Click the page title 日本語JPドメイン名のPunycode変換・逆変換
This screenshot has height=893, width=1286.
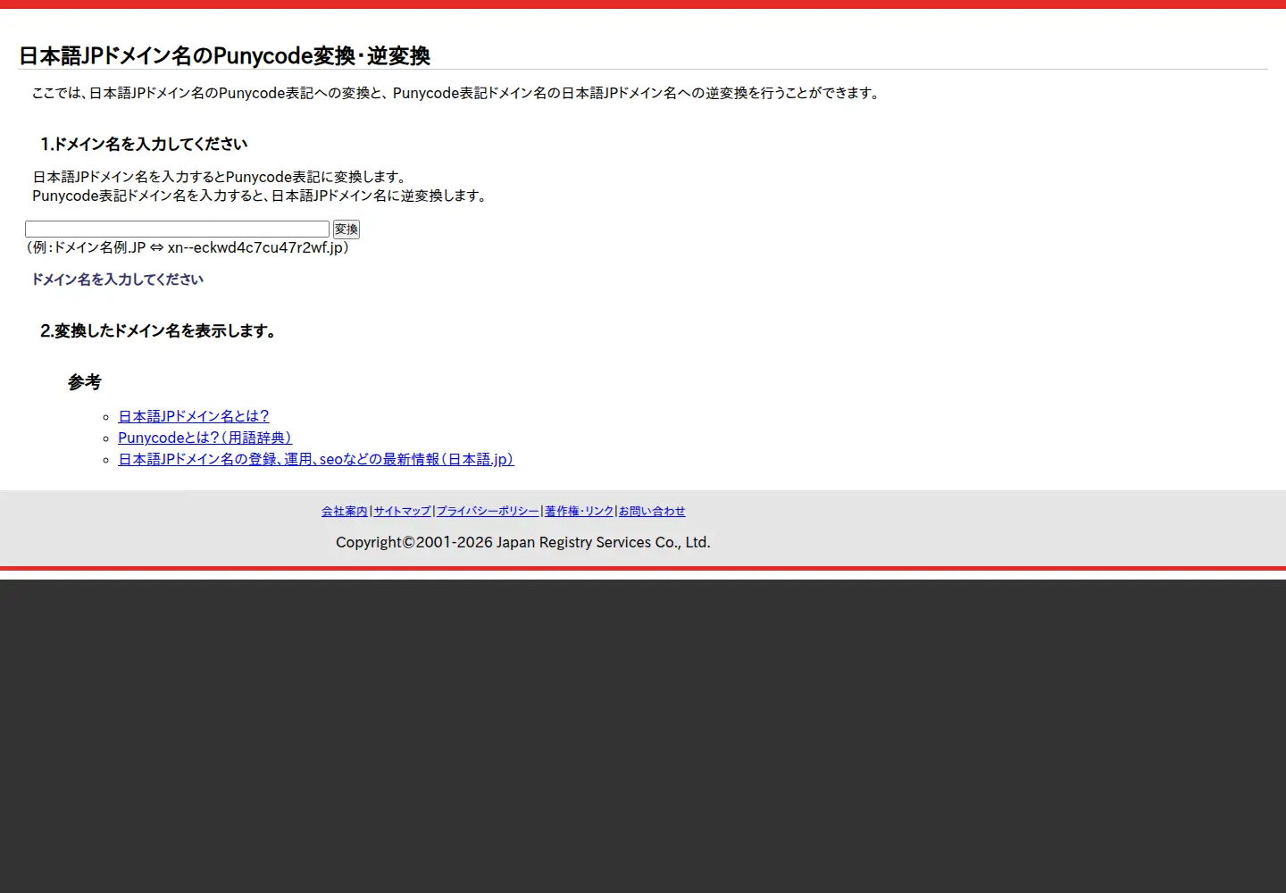click(x=225, y=56)
